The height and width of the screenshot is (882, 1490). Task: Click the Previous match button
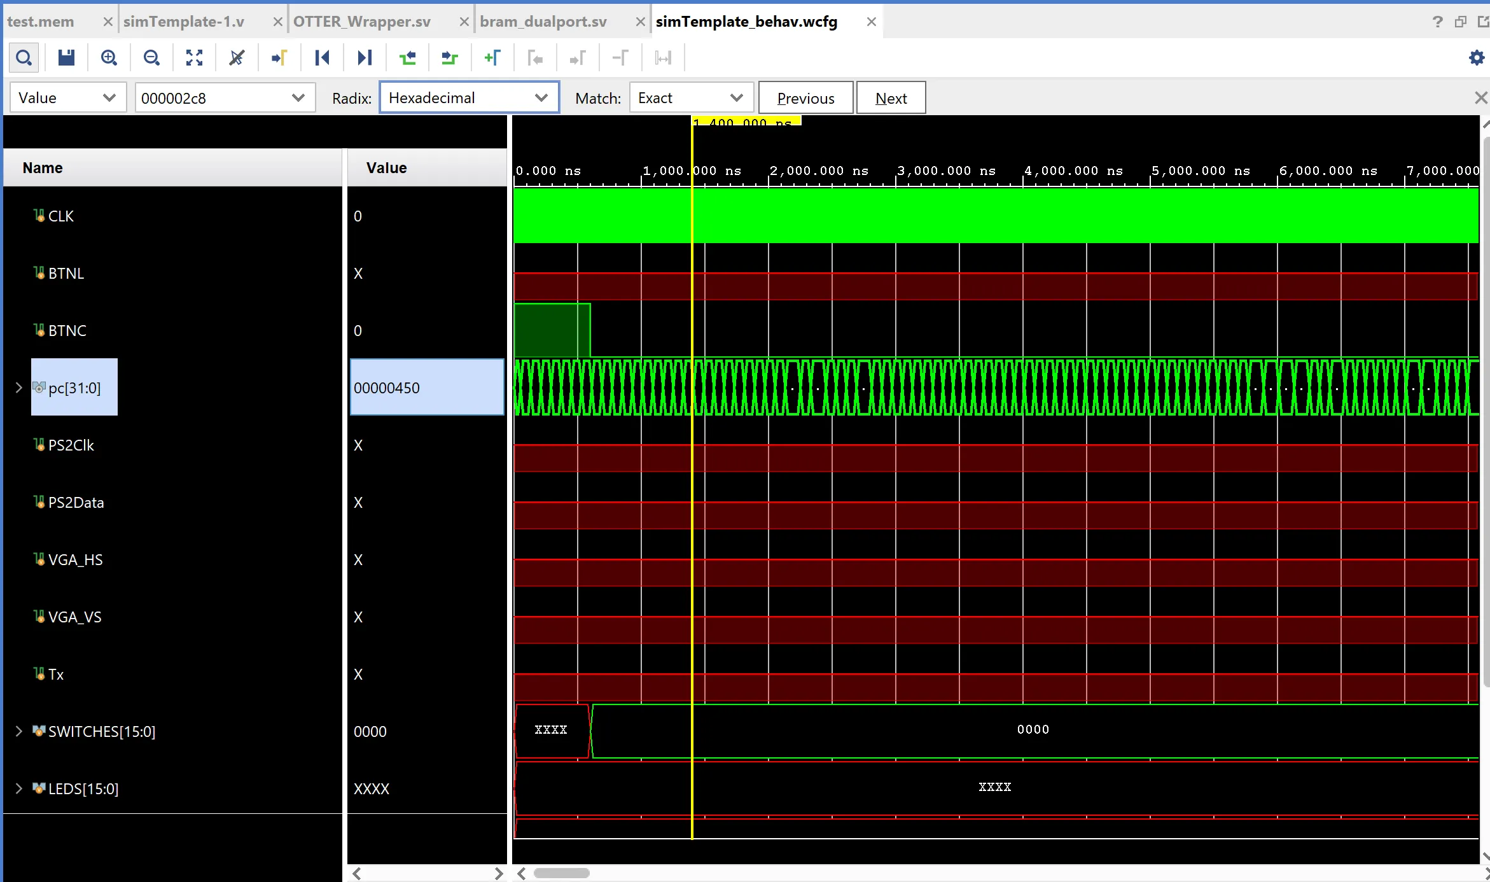[x=805, y=98]
